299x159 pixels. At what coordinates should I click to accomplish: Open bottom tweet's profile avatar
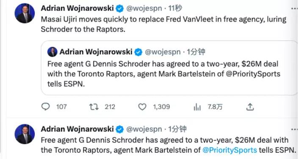point(25,134)
